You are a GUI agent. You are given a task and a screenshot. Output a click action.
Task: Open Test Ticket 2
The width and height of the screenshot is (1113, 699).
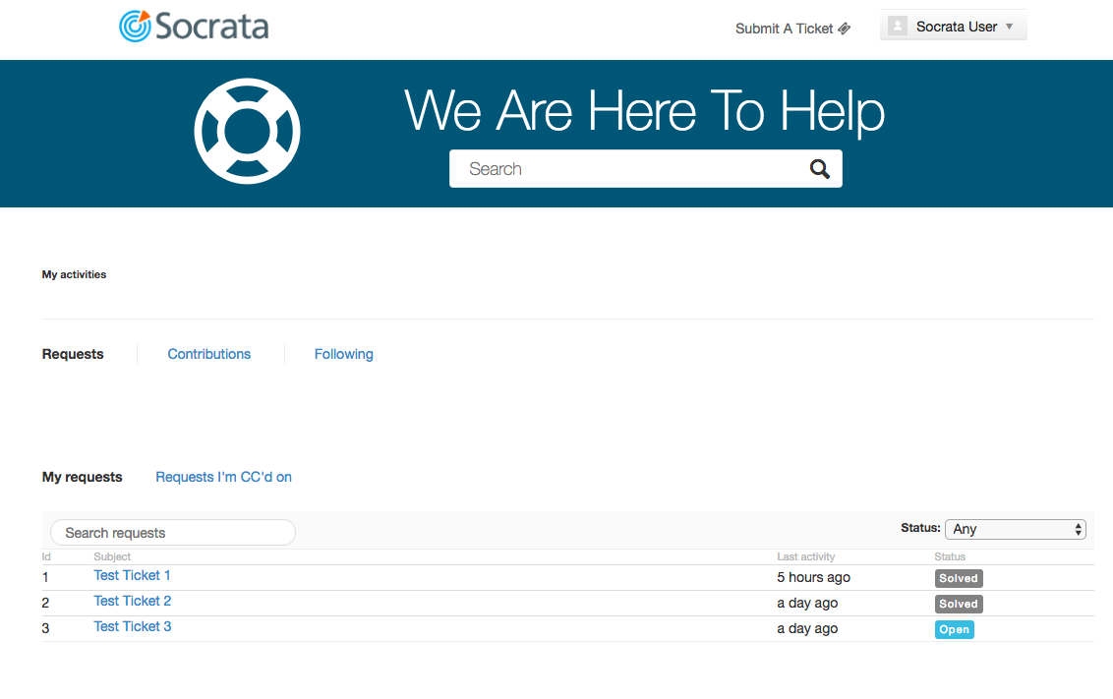(x=132, y=601)
